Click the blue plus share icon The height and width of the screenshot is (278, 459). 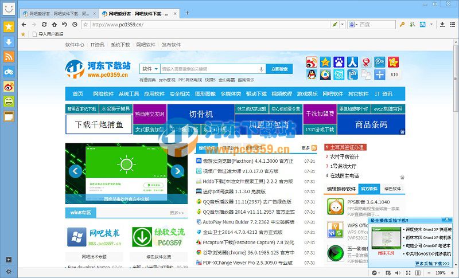(x=380, y=75)
